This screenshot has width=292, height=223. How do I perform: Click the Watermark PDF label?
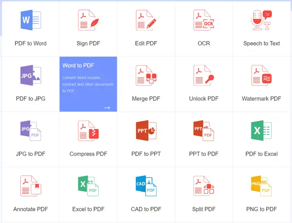click(262, 98)
